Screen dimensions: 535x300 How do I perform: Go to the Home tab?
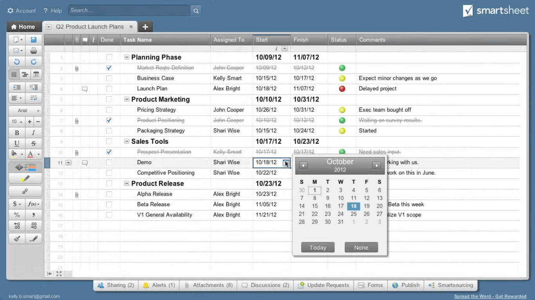click(23, 27)
